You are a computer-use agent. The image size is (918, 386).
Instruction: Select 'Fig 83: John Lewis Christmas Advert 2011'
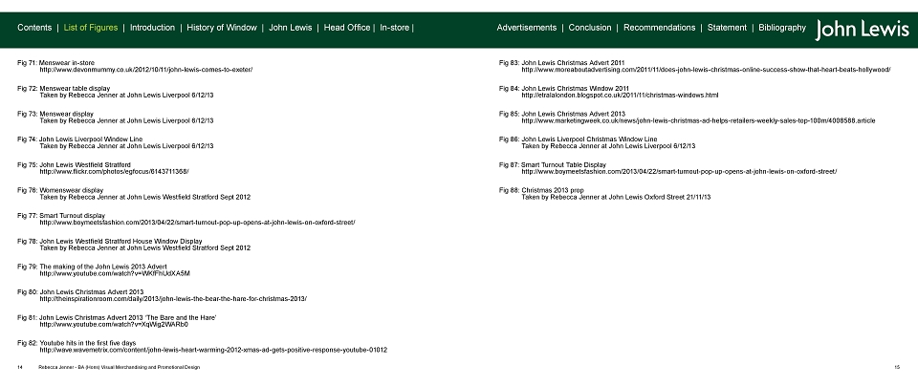tap(562, 62)
